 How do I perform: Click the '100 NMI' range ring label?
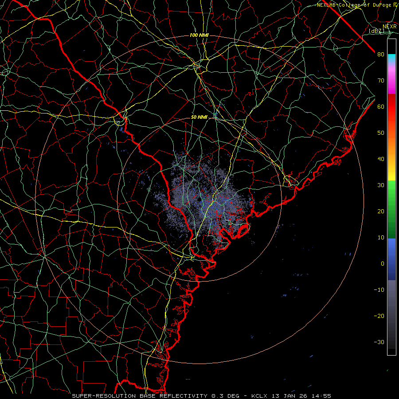199,35
